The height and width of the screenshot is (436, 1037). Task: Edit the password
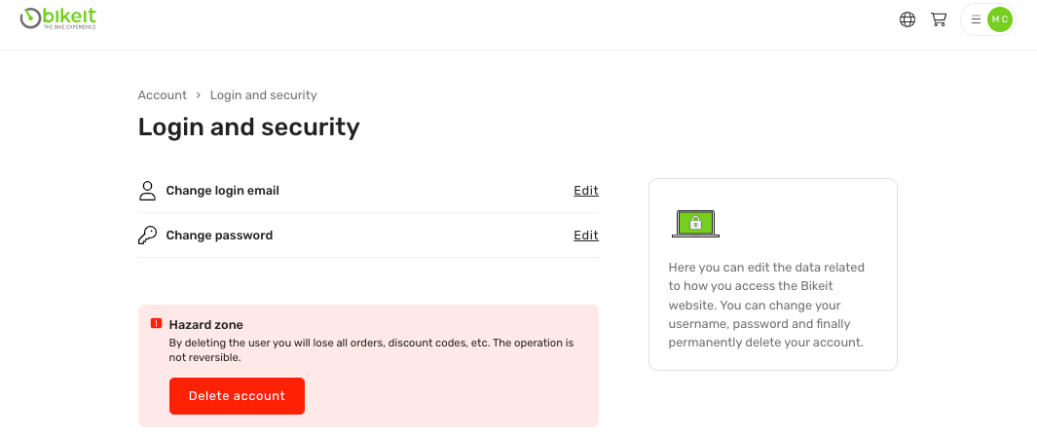(586, 236)
